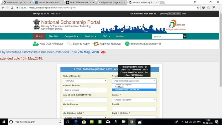Click the Name of Student field

(85, 90)
